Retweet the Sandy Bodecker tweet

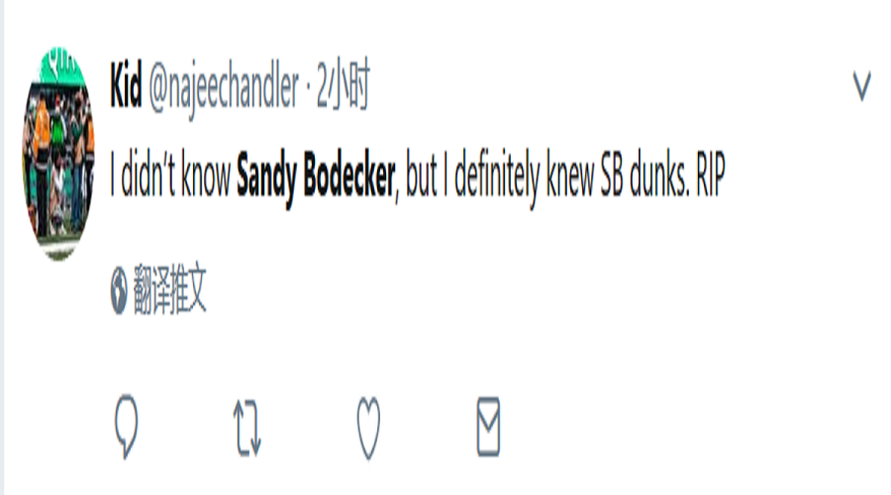click(x=247, y=428)
